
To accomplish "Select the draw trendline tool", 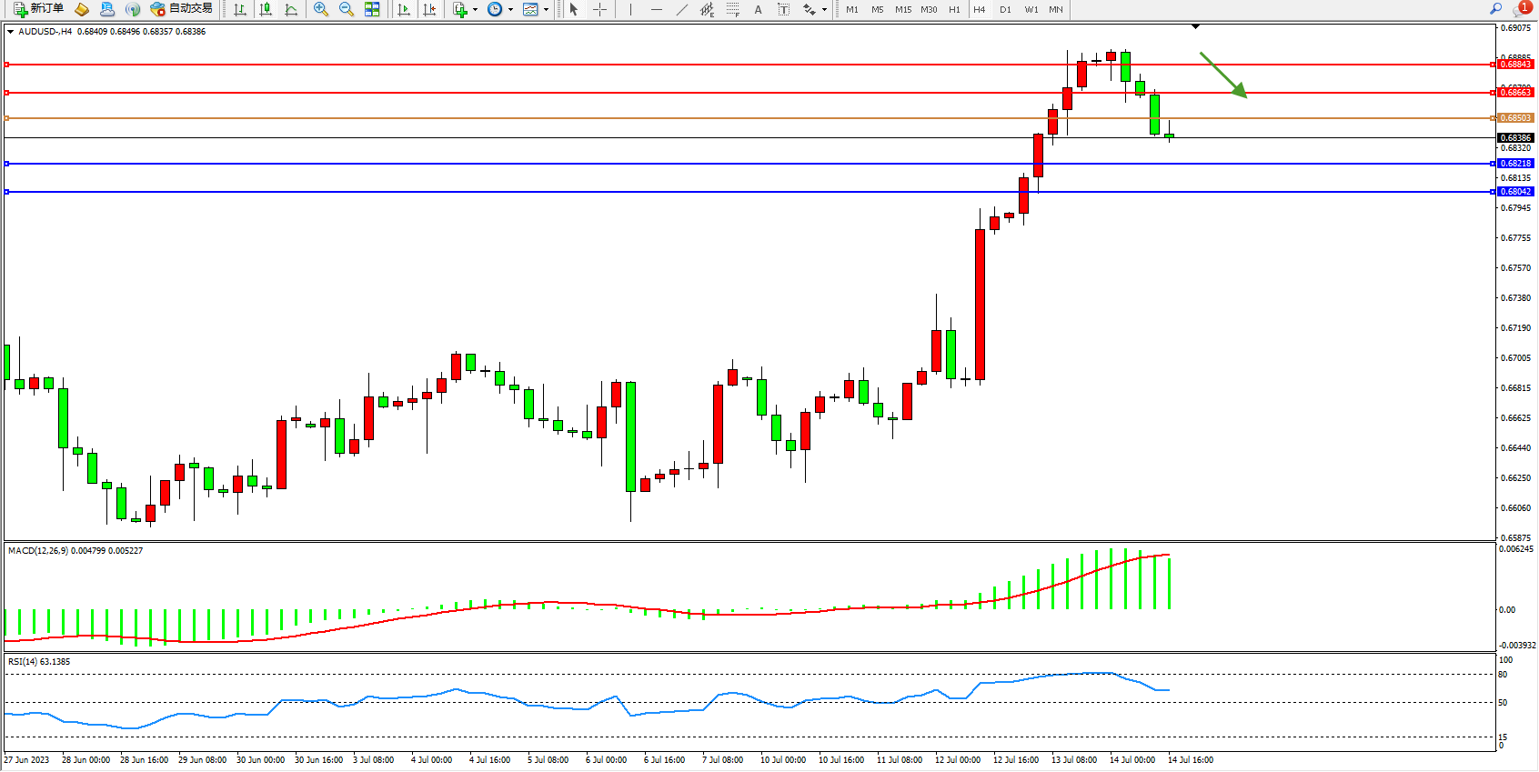I will tap(682, 9).
